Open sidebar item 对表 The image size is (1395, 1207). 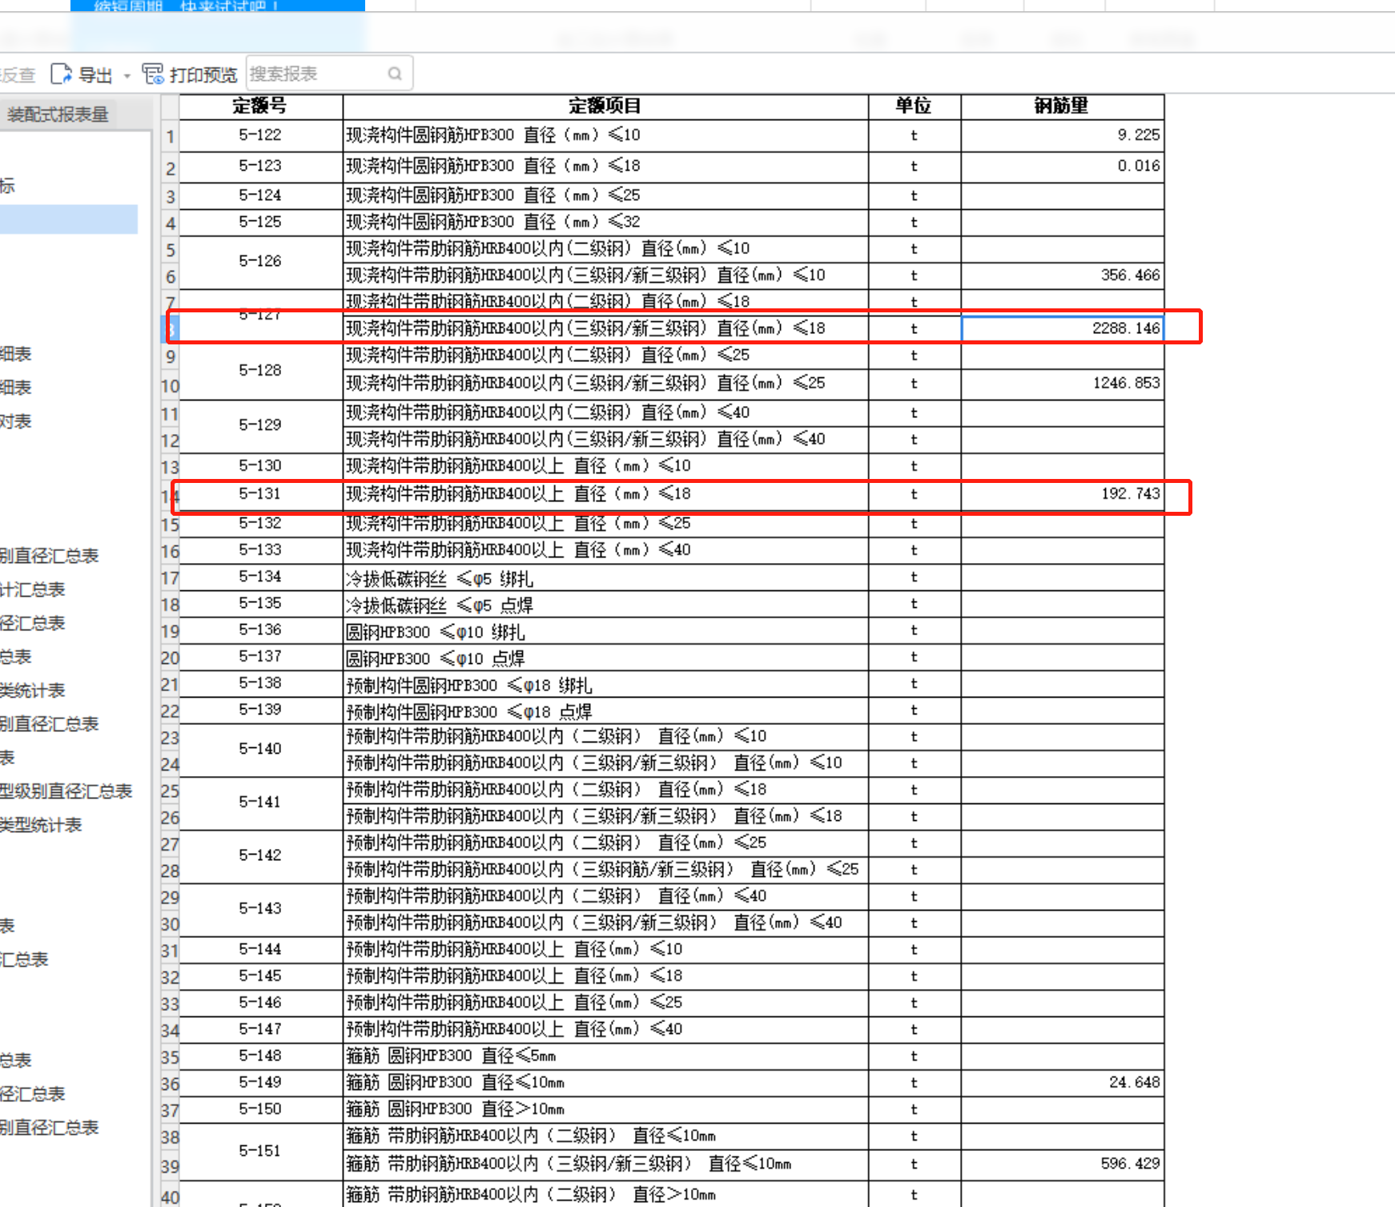(x=16, y=421)
